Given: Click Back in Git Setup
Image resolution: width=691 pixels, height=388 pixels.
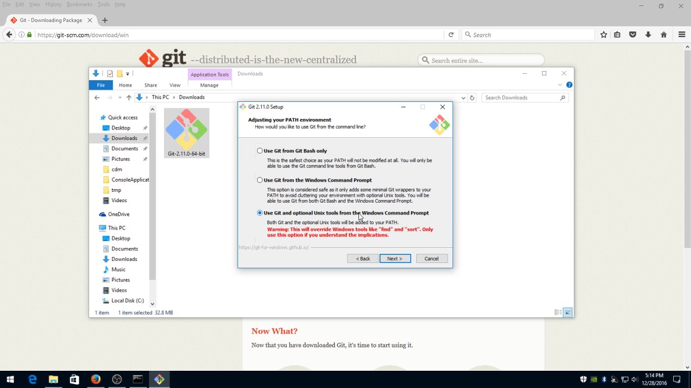Looking at the screenshot, I should pos(363,259).
